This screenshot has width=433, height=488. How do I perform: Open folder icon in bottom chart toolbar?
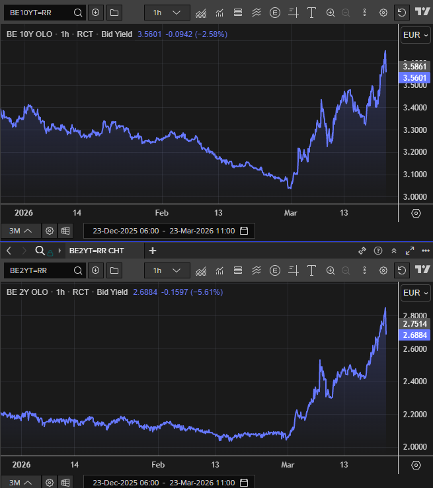pos(114,270)
